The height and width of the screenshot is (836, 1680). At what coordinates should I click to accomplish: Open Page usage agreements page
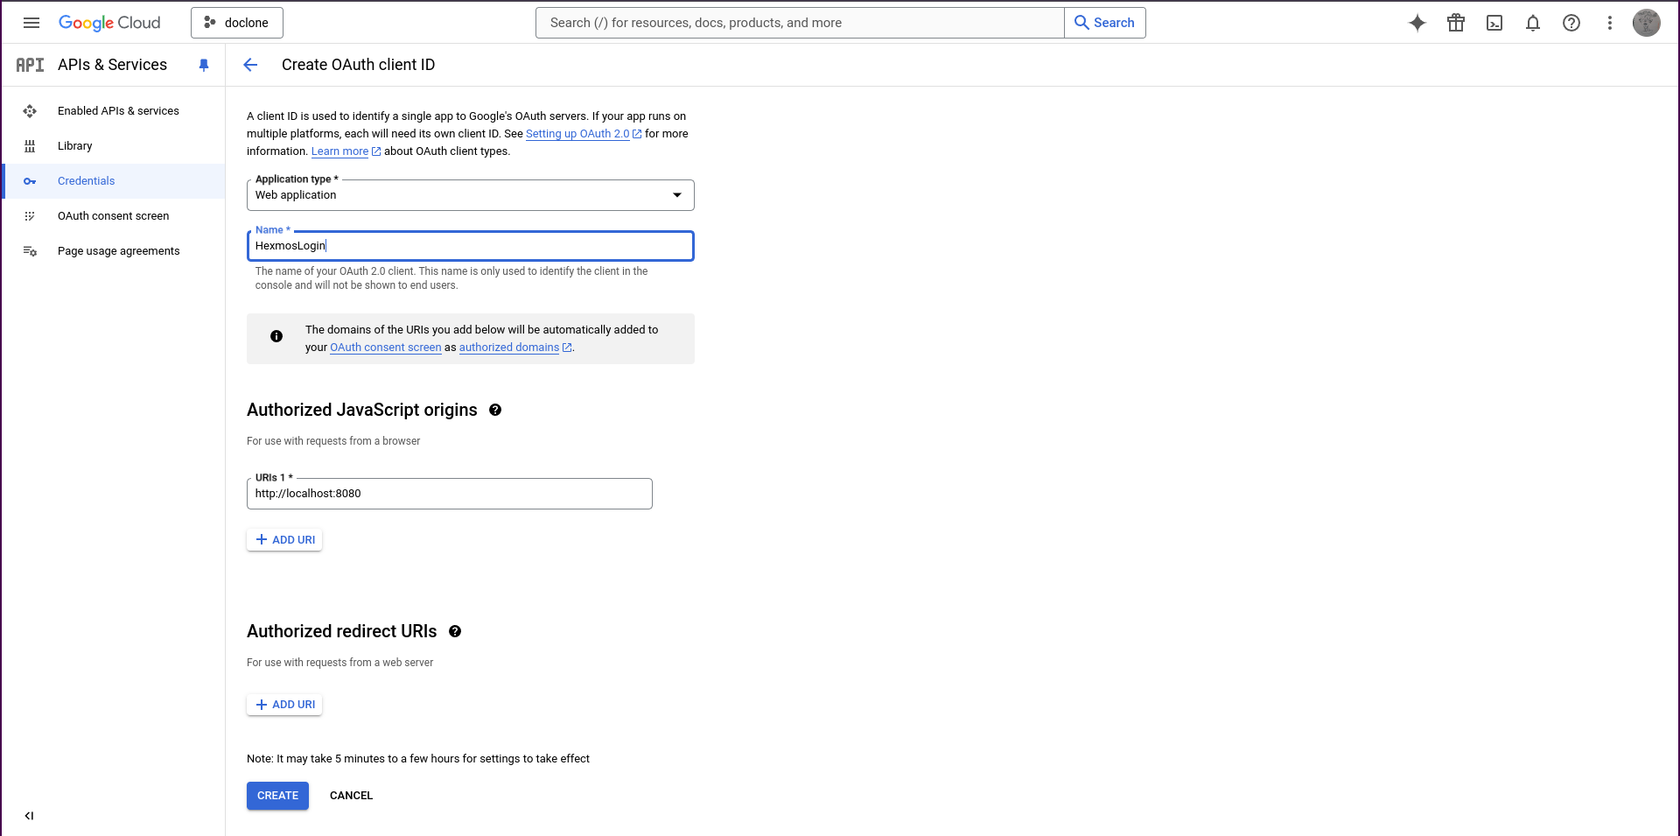coord(118,251)
